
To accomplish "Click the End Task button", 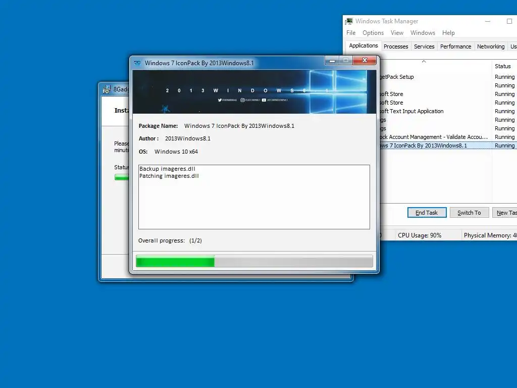I will point(427,213).
